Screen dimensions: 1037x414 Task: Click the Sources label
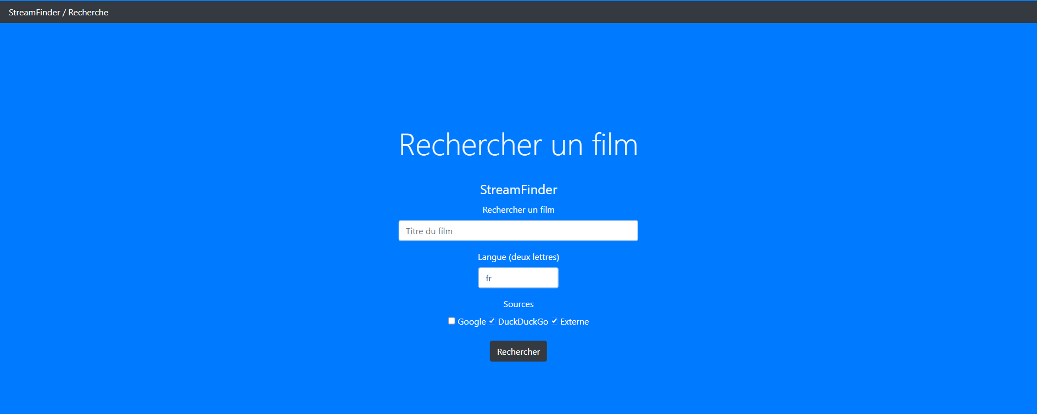[518, 304]
